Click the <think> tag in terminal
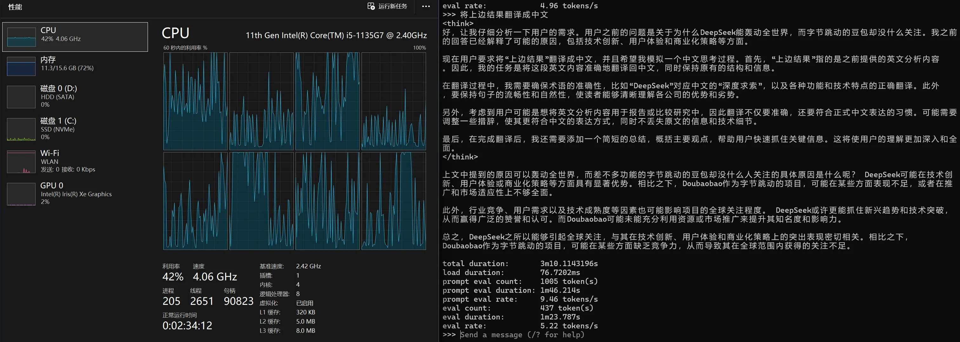Screen dimensions: 960x342 (458, 23)
